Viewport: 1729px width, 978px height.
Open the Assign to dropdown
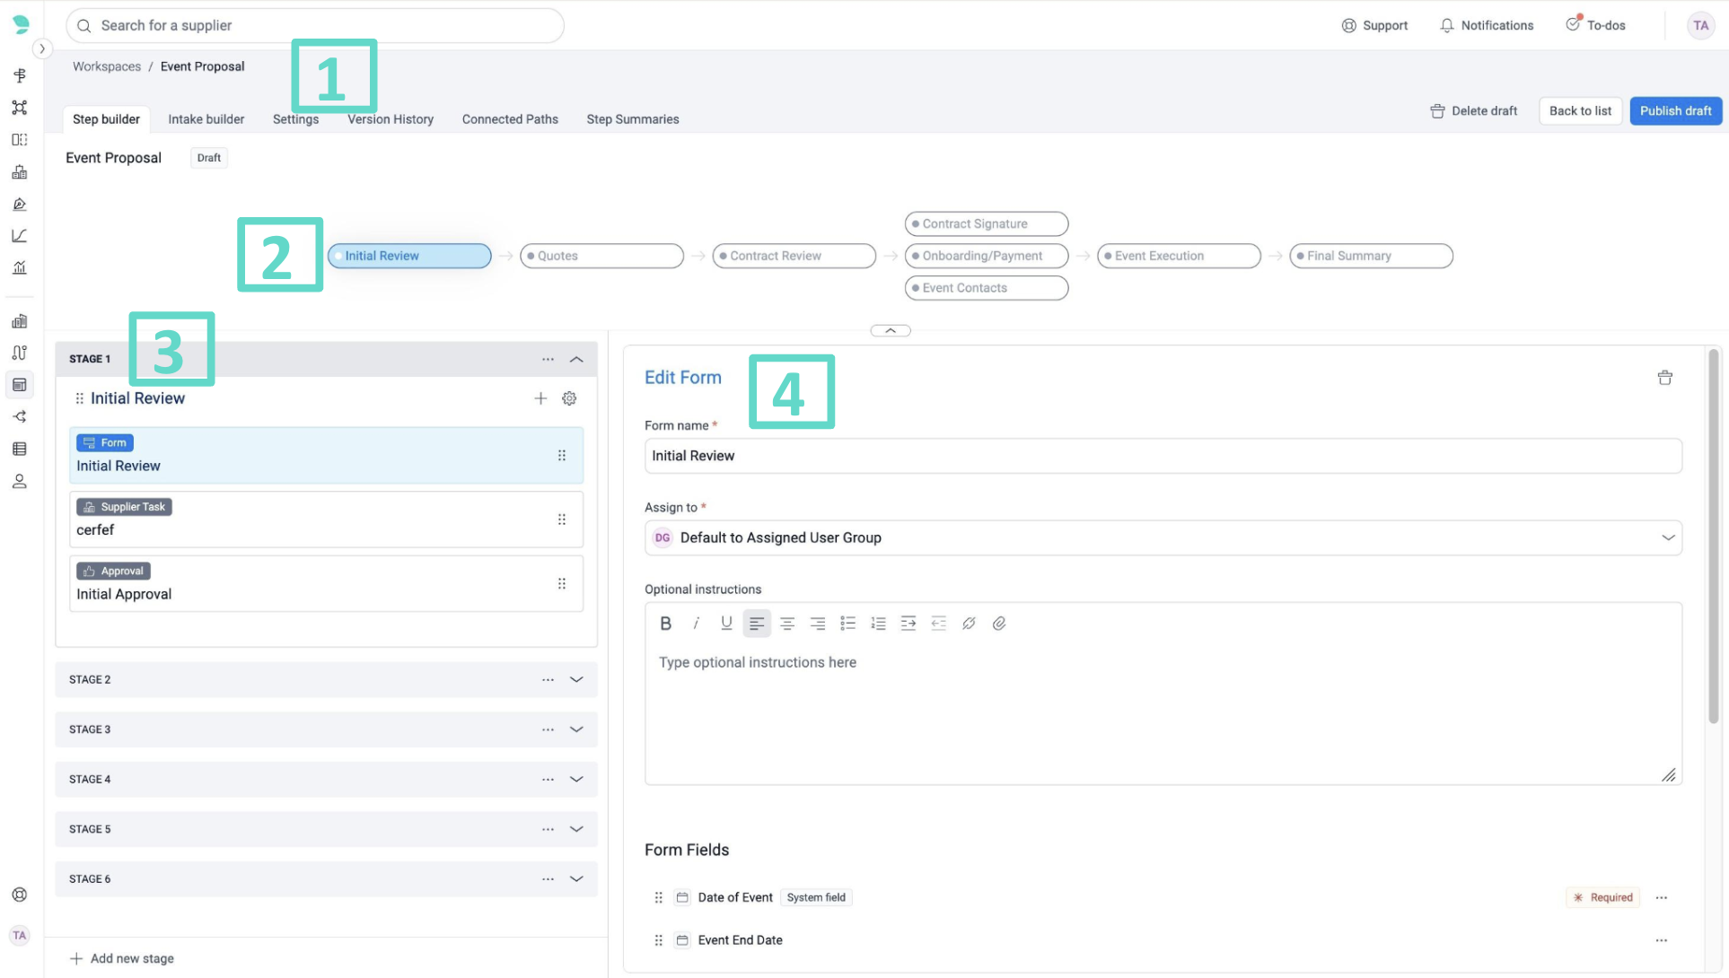[1163, 538]
